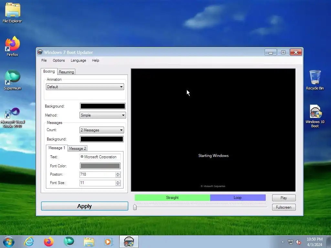Close the Windows 7 Boot Updater window
This screenshot has height=248, width=331.
click(296, 52)
